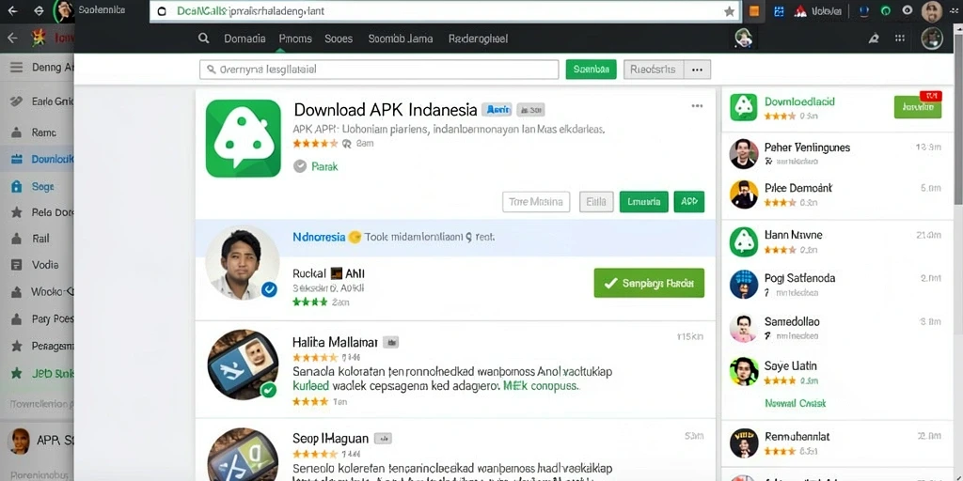Select Soge in left sidebar

point(37,186)
